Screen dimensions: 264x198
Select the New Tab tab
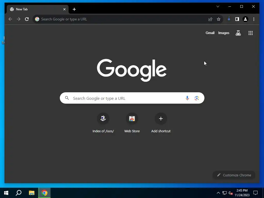coord(37,9)
